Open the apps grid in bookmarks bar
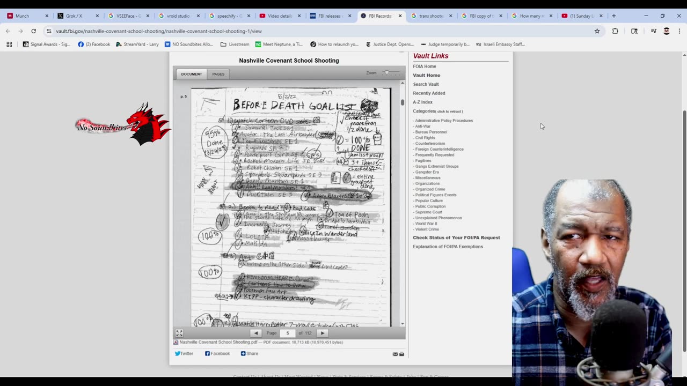The width and height of the screenshot is (687, 386). (x=9, y=44)
